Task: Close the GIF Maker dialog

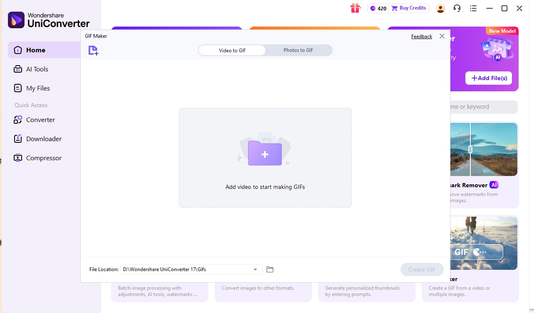Action: [442, 37]
